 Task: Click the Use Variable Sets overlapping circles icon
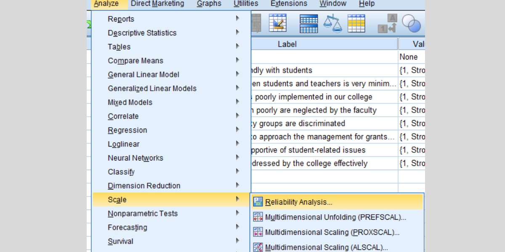click(411, 23)
